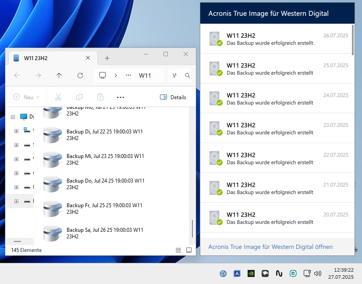Screen dimensions: 362x284
Task: Click disk icon of Backup Do Jul 24
Action: (53, 184)
